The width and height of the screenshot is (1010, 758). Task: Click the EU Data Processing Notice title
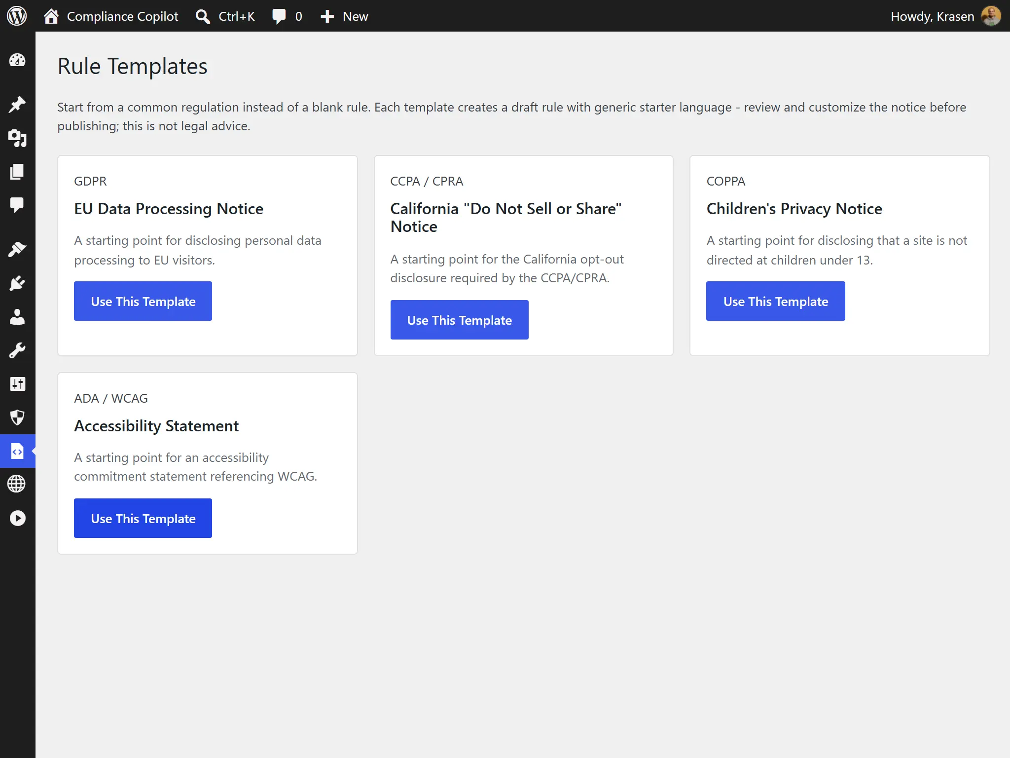pyautogui.click(x=169, y=209)
